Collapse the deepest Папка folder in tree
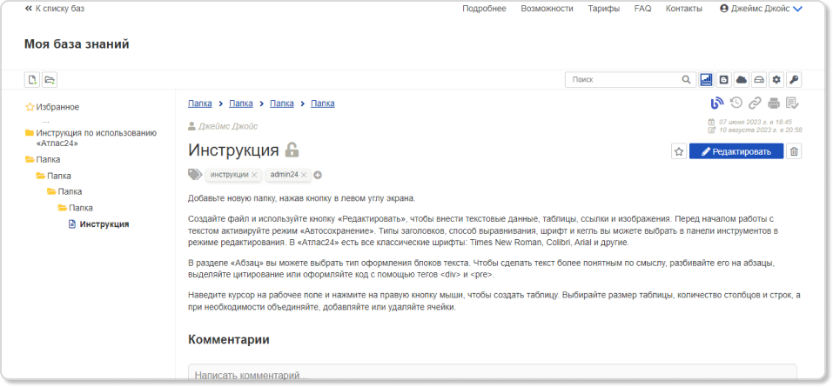 coord(81,208)
